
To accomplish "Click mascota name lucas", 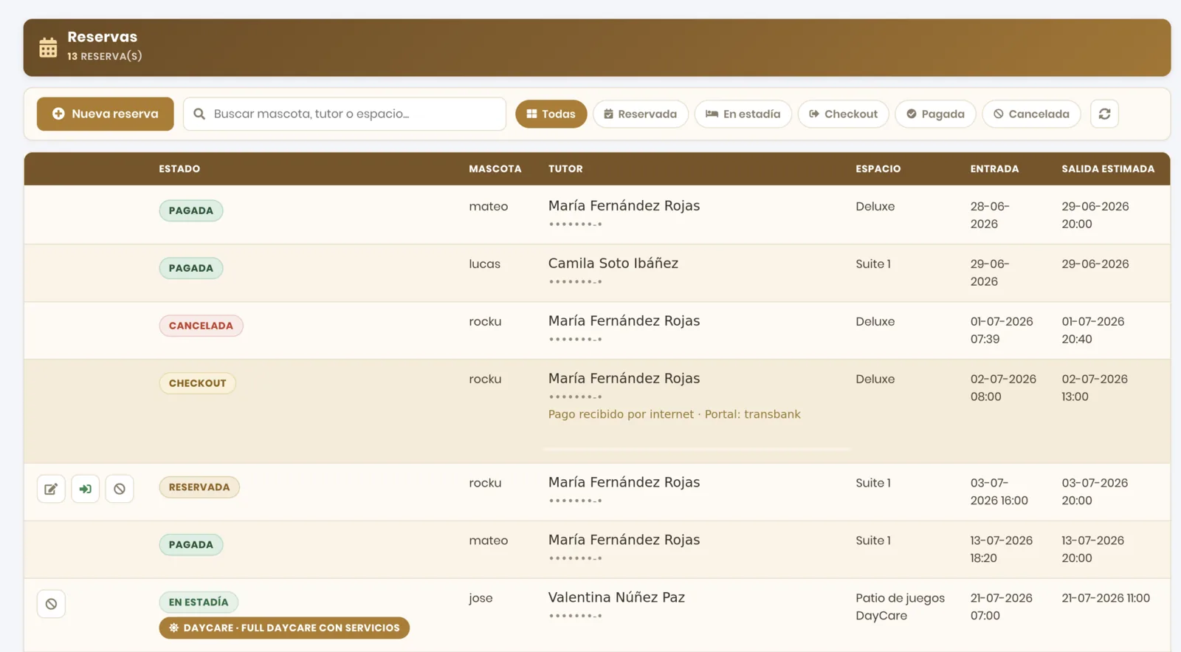I will [x=484, y=264].
